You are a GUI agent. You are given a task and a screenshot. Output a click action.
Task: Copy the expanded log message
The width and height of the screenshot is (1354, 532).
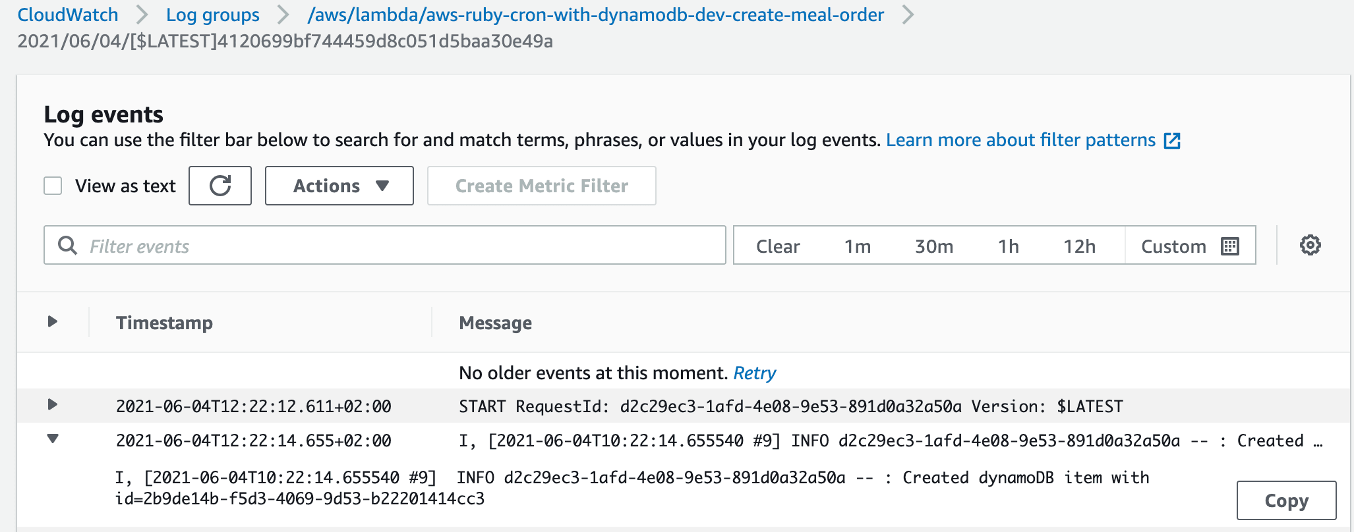pyautogui.click(x=1286, y=500)
